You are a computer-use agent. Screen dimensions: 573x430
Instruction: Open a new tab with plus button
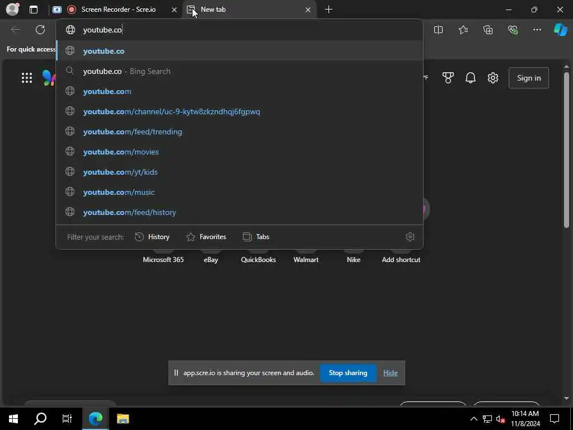[x=328, y=10]
